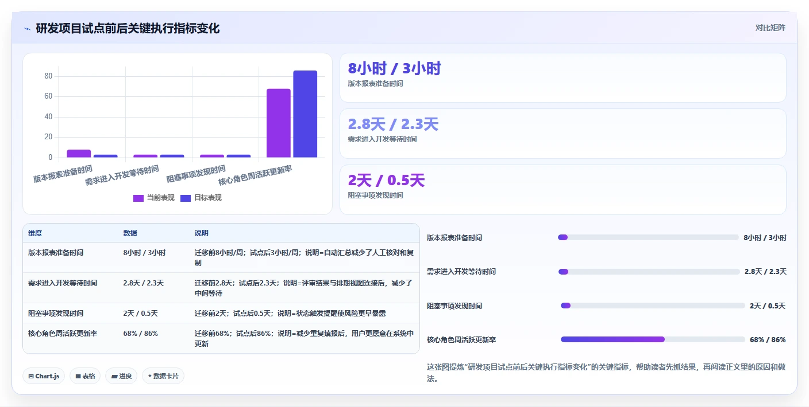Screen dimensions: 809x407
Task: Click the 阻塞事项发现时间 card caption
Action: pos(375,195)
